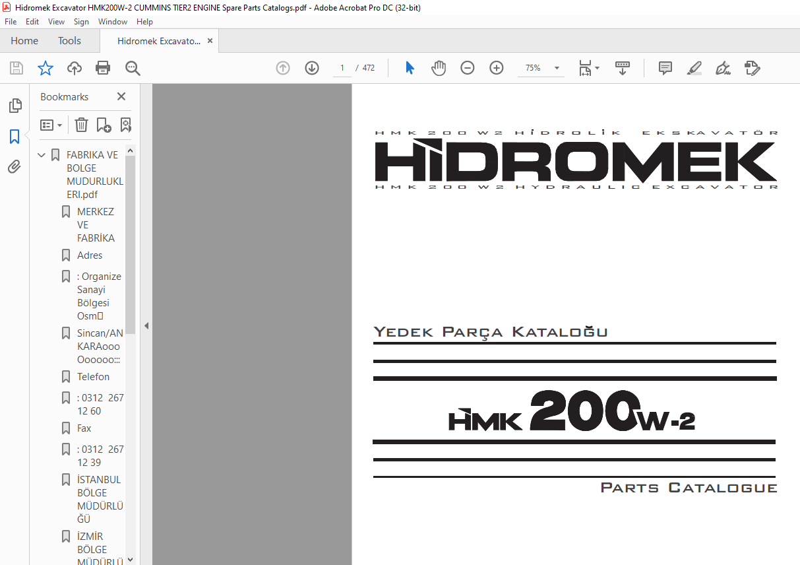Click the Bookmarks panel title
Screen dimensions: 800x565
tap(64, 96)
